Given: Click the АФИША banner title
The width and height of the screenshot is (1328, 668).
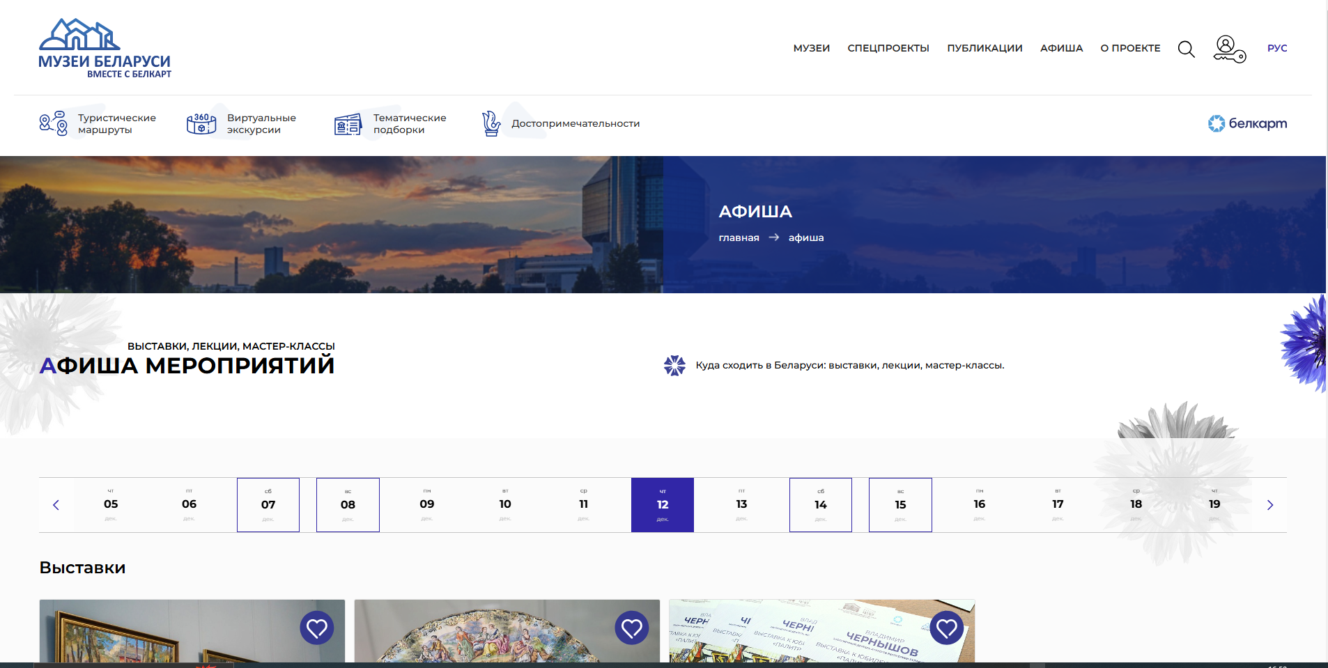Looking at the screenshot, I should [x=755, y=212].
